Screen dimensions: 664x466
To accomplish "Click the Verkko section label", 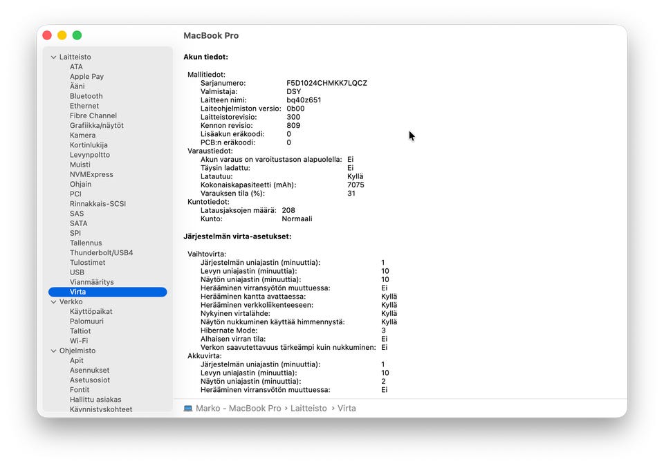I will point(71,301).
